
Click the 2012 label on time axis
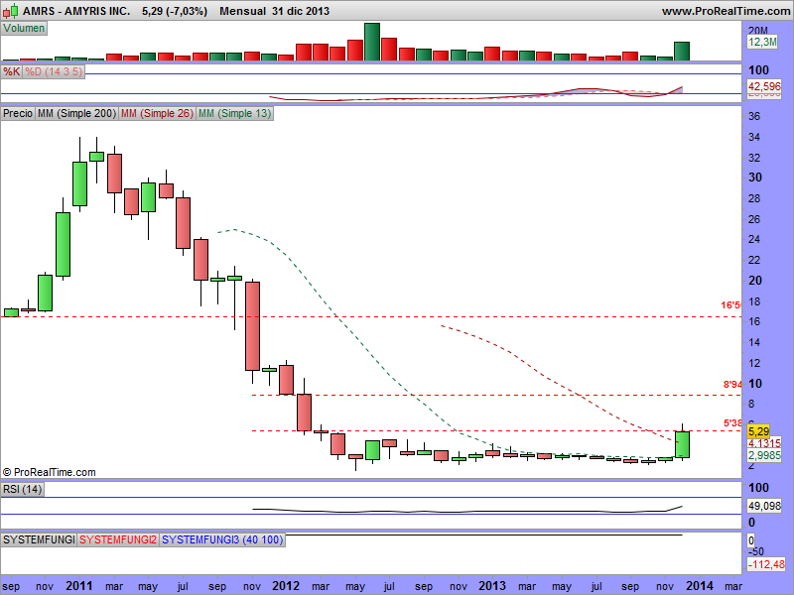(286, 586)
